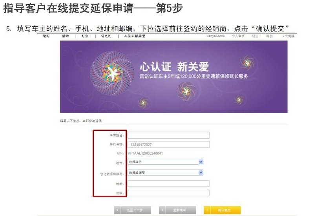Open the 心认证新关爱 nav tab

click(x=135, y=36)
